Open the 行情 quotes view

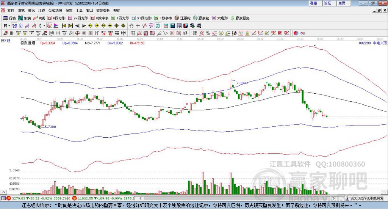9,18
